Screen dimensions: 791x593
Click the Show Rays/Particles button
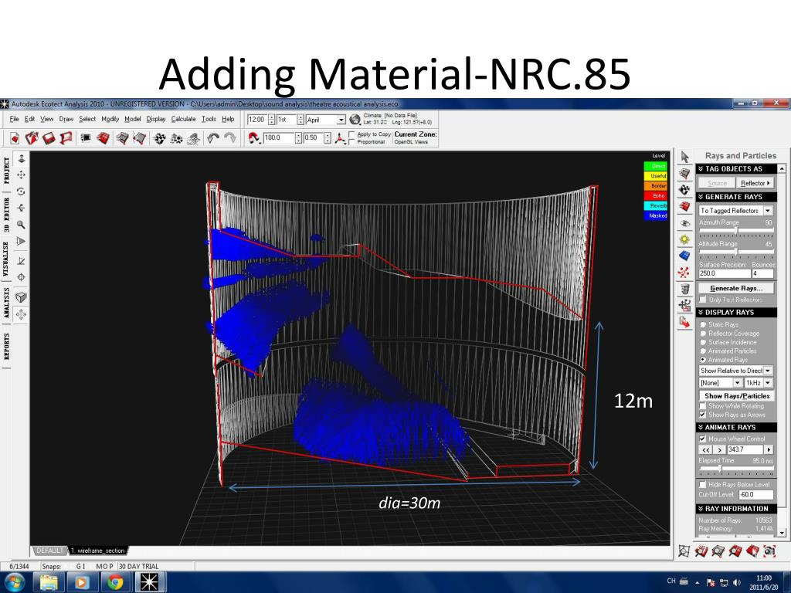736,396
